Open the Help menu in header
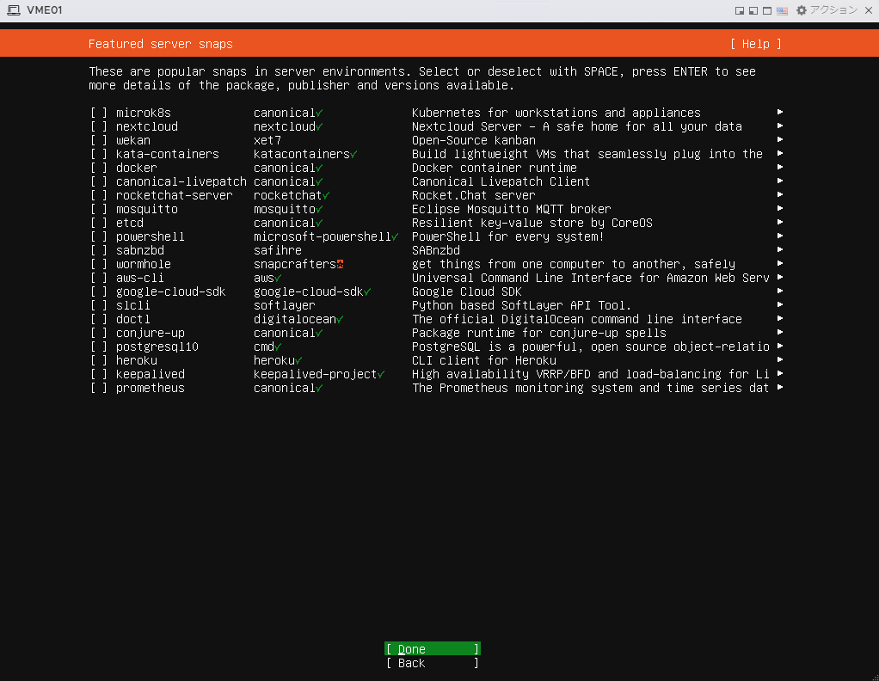Screen dimensions: 879x681 coord(756,44)
